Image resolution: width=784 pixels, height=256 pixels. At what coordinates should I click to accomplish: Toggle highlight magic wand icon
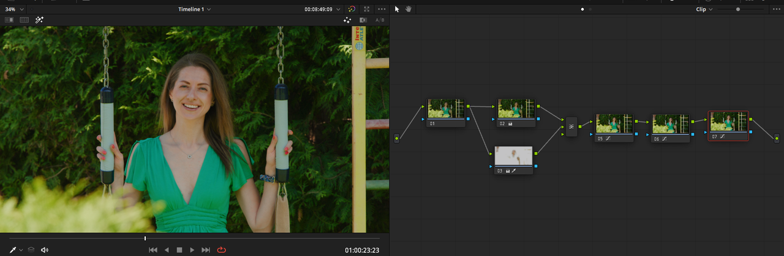[x=39, y=20]
